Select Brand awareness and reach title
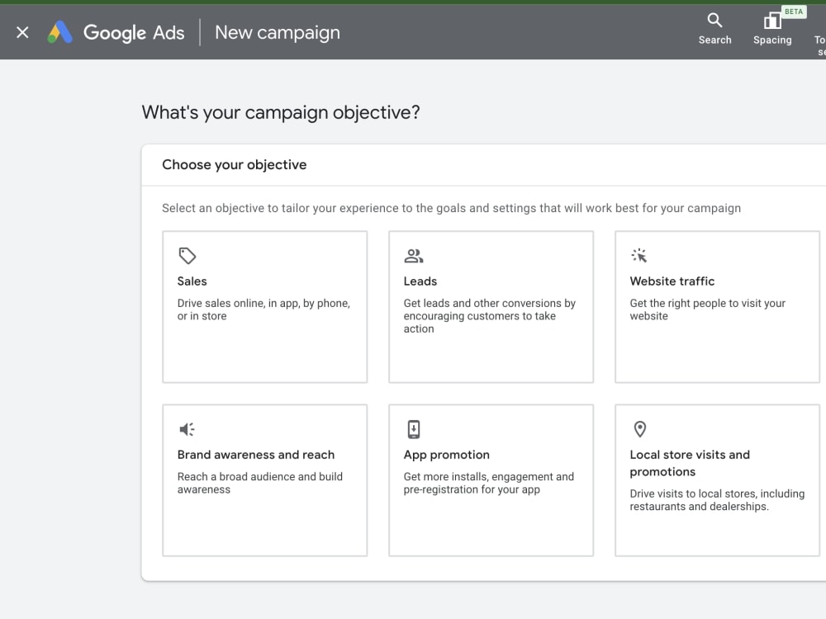The height and width of the screenshot is (619, 826). 255,455
